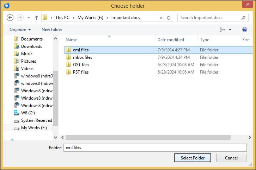Expand the chevron before This PC
The height and width of the screenshot is (170, 256).
point(51,18)
